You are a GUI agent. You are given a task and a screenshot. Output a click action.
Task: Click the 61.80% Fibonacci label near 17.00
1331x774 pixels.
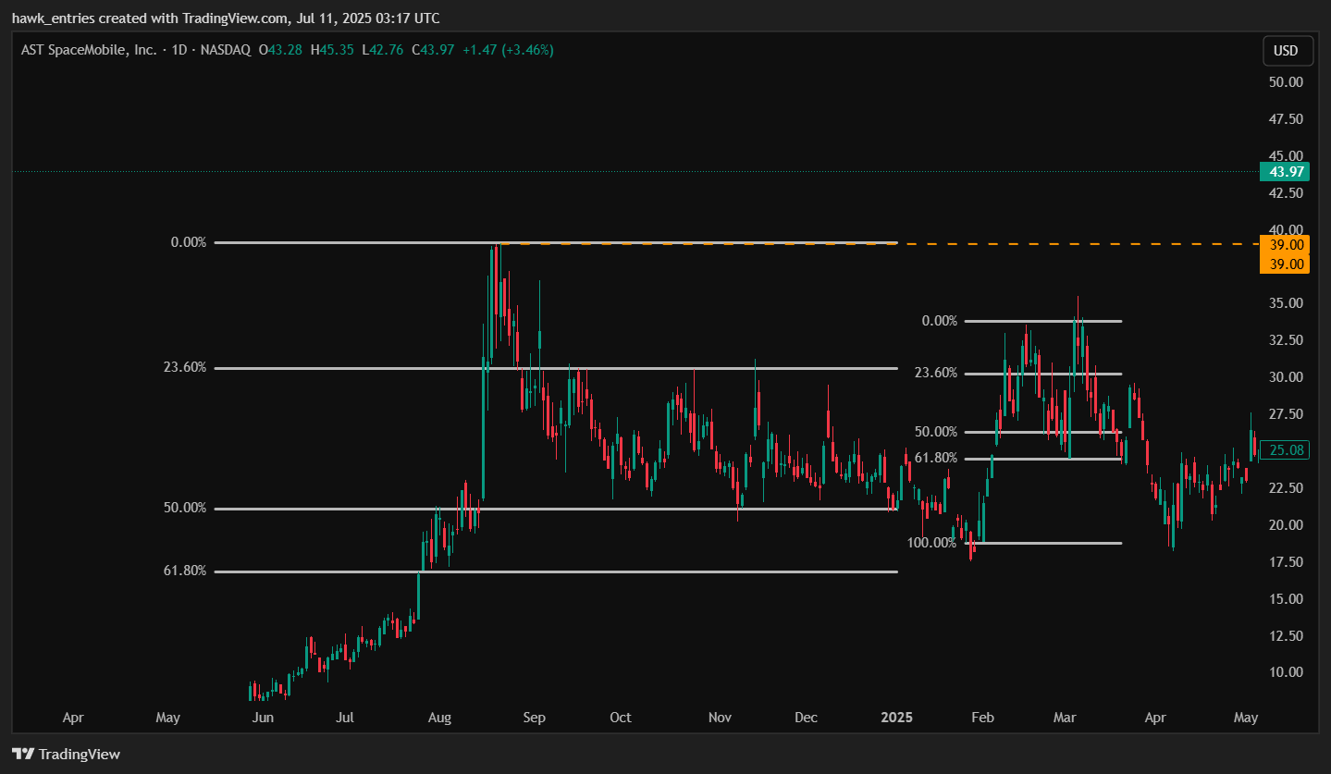click(185, 571)
